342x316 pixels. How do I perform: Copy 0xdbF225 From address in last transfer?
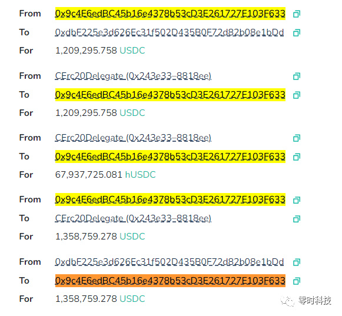(x=297, y=262)
